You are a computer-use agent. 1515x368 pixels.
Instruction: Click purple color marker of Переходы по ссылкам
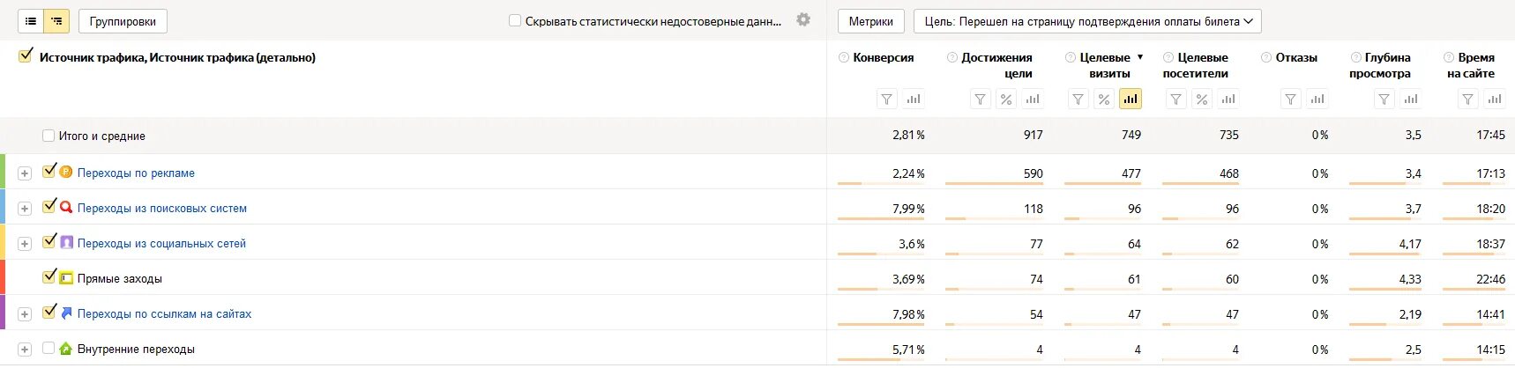pos(3,313)
